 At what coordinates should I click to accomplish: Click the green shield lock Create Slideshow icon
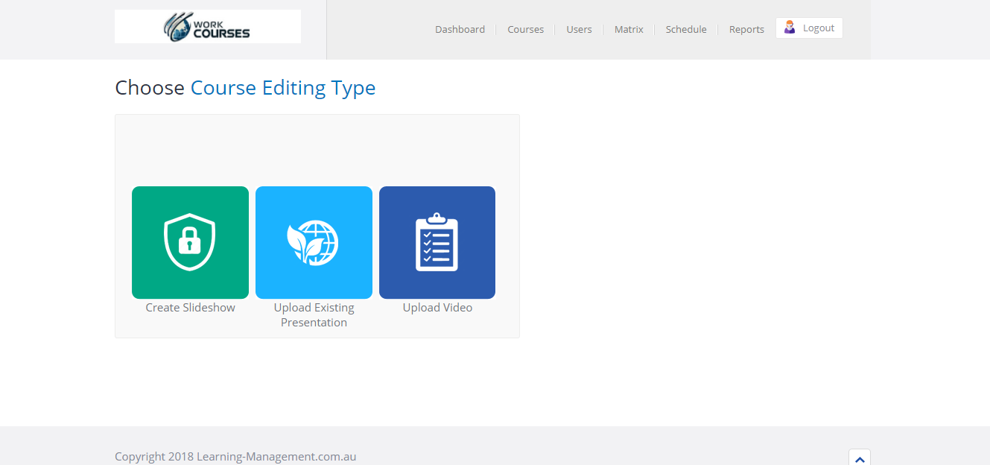pyautogui.click(x=190, y=242)
